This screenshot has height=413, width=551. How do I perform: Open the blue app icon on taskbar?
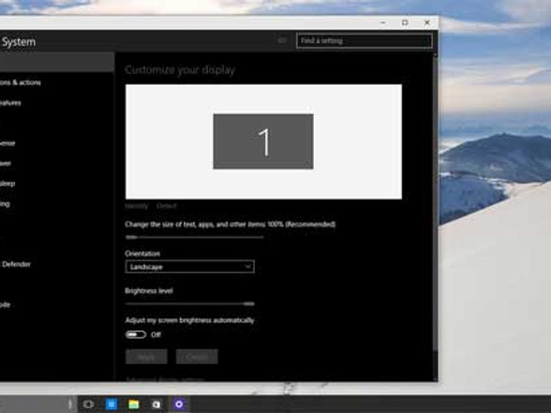pos(111,404)
